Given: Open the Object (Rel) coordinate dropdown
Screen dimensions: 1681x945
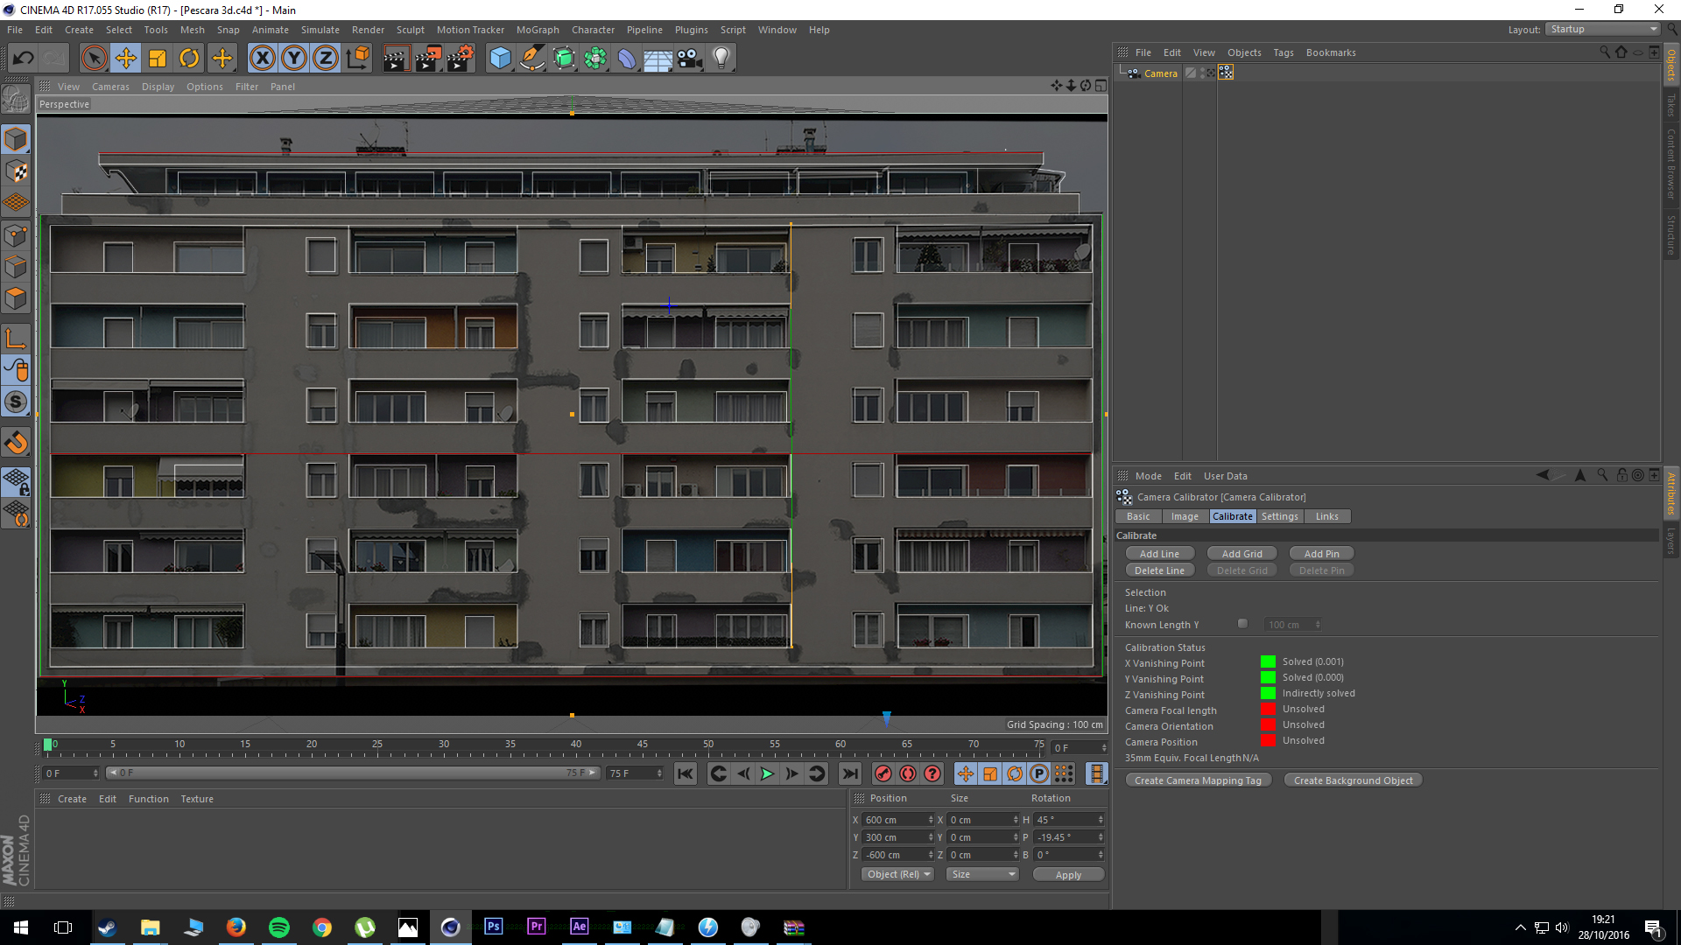Looking at the screenshot, I should click(x=898, y=874).
